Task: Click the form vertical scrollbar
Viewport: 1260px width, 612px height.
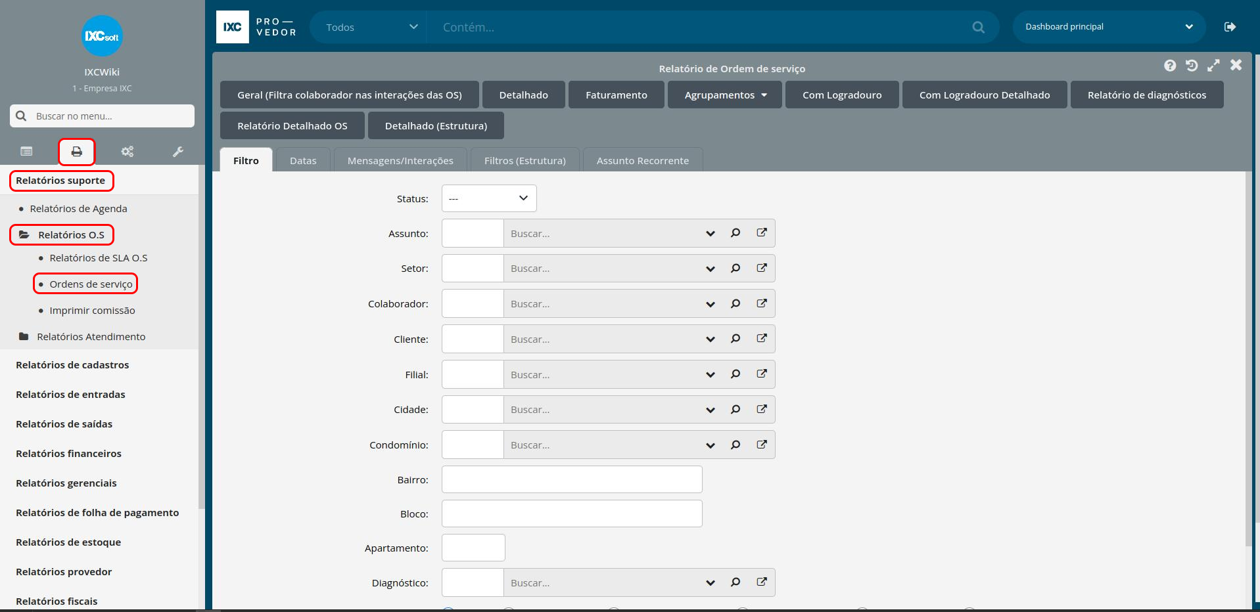Action: tap(1249, 359)
